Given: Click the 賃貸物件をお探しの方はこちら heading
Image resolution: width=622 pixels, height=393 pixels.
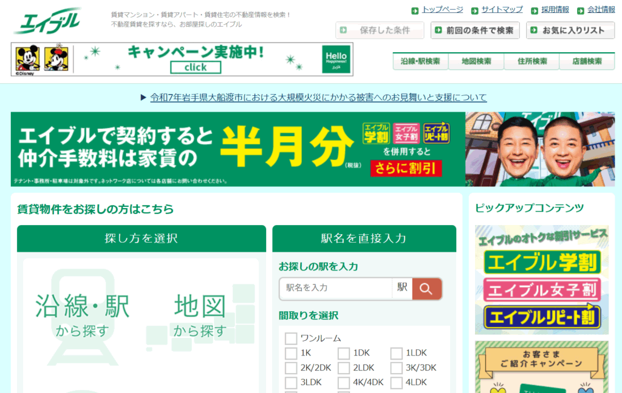Looking at the screenshot, I should 95,209.
